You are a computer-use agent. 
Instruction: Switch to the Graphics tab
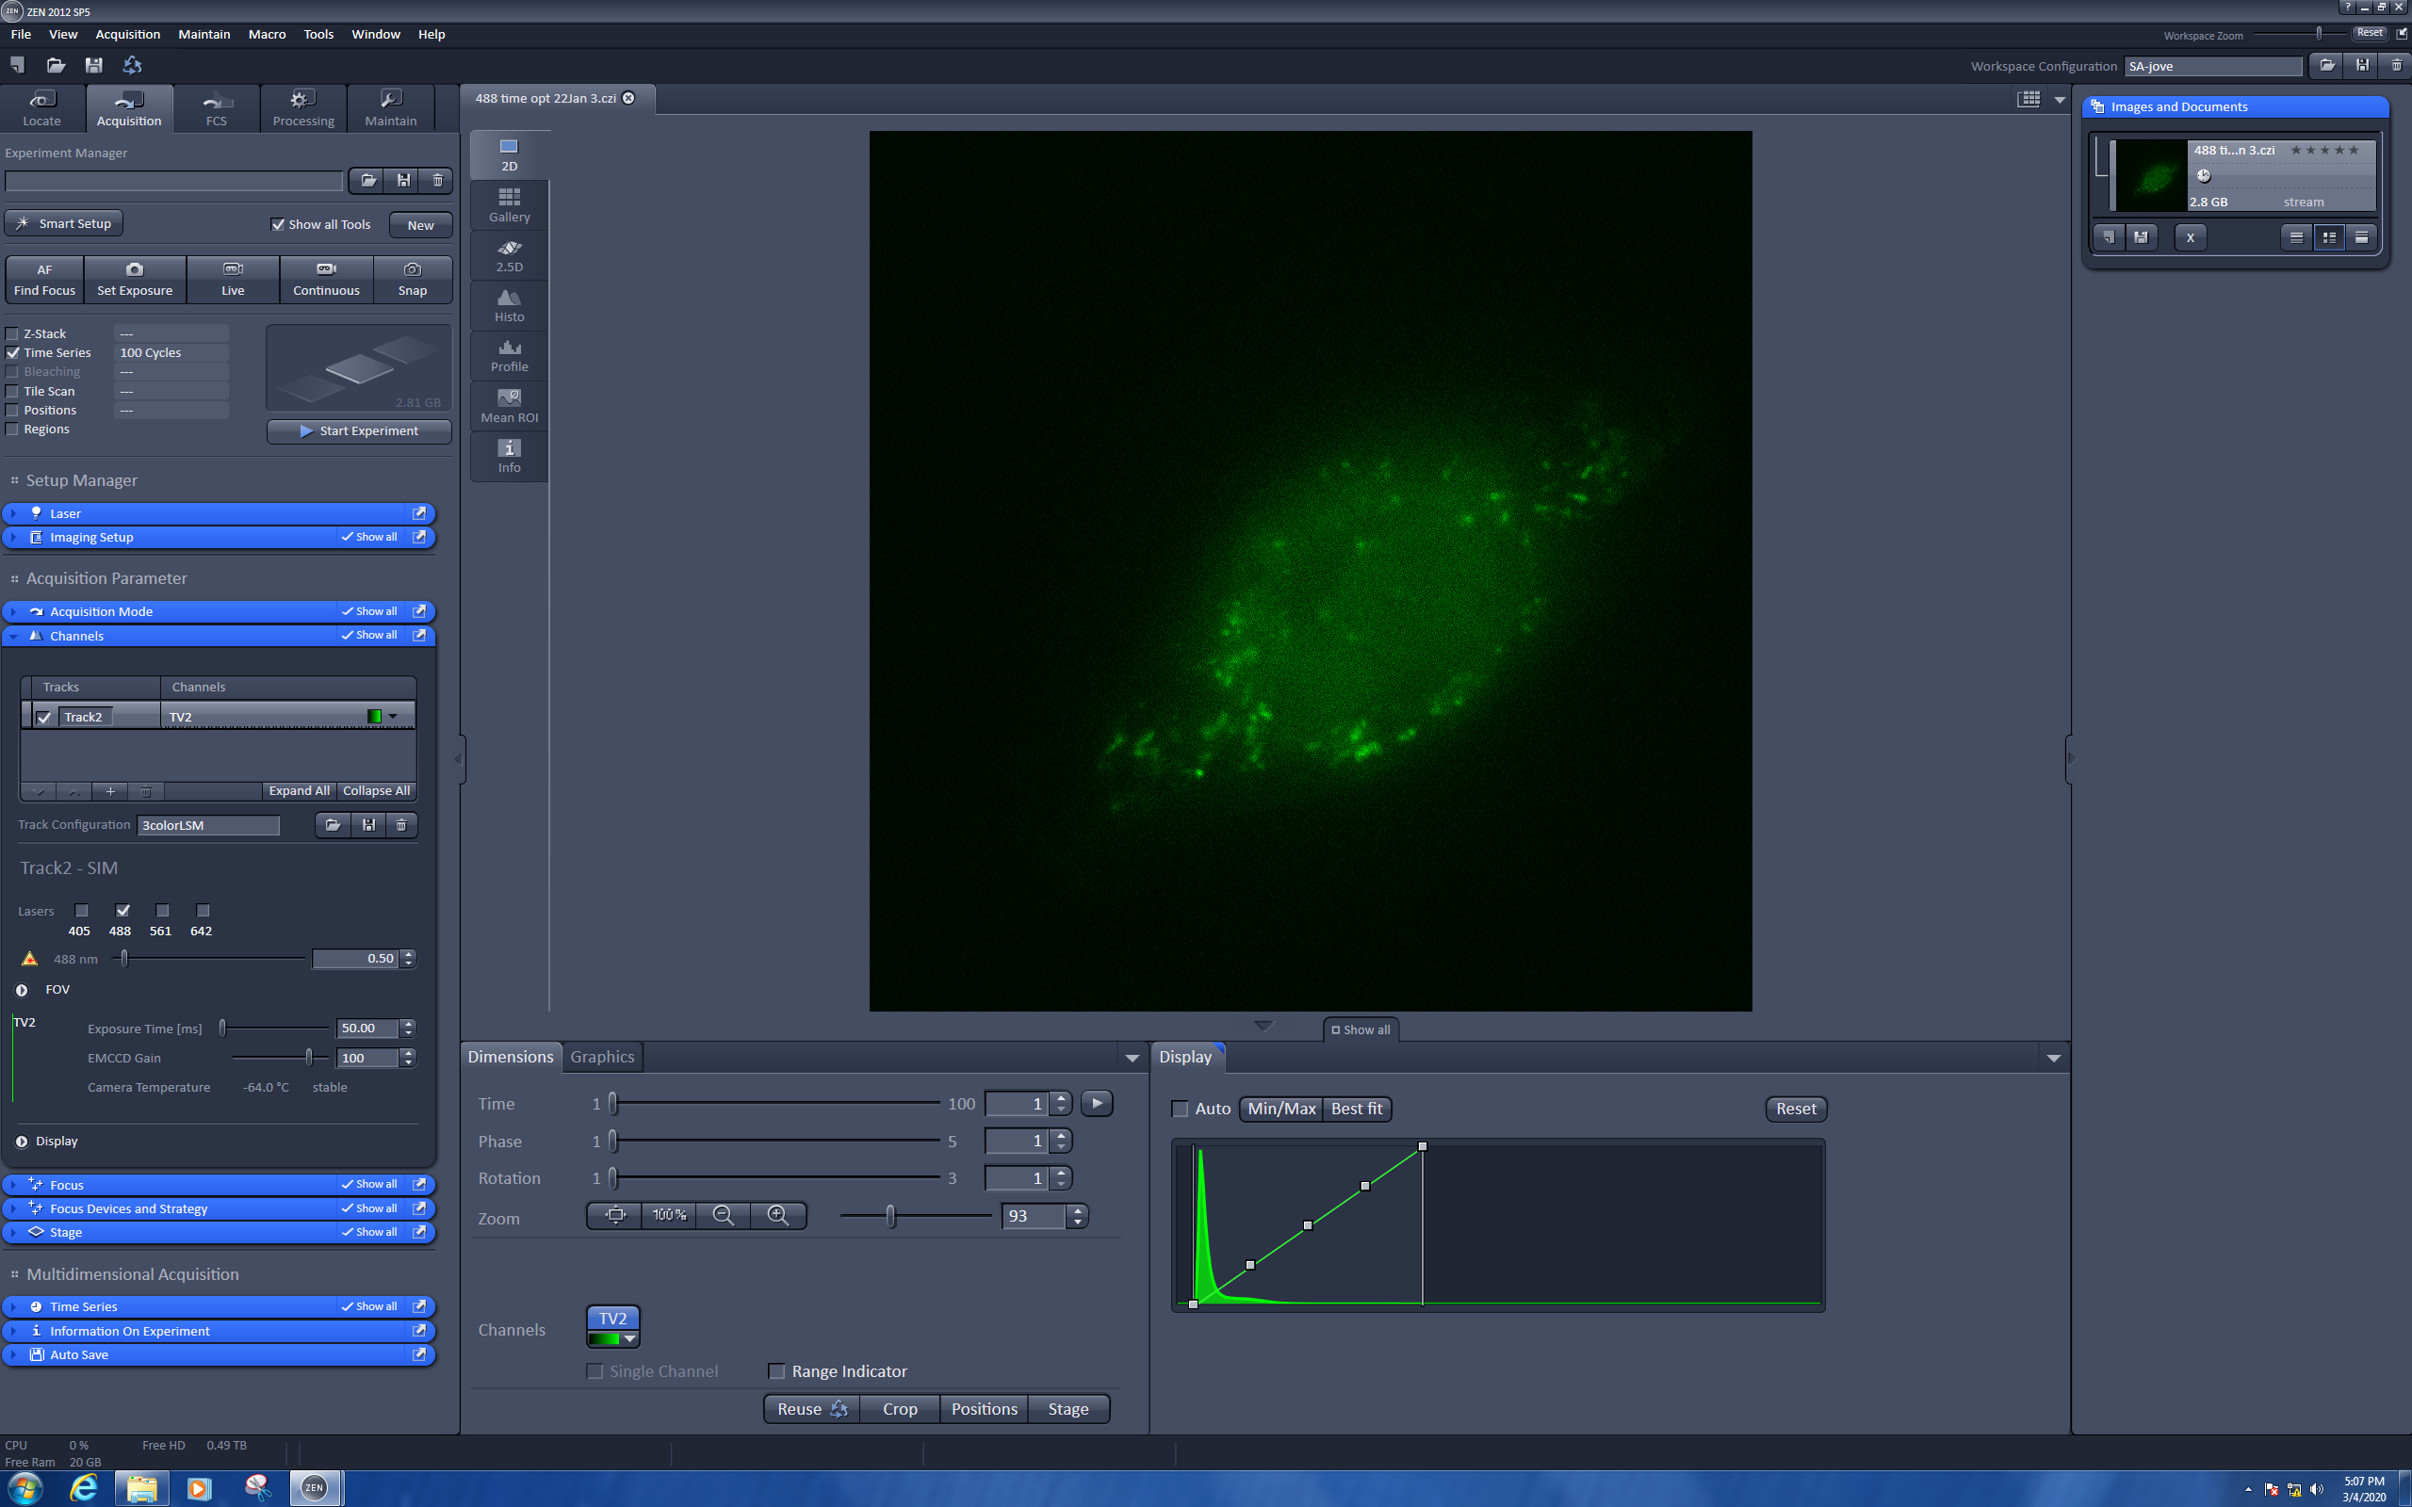[x=601, y=1057]
